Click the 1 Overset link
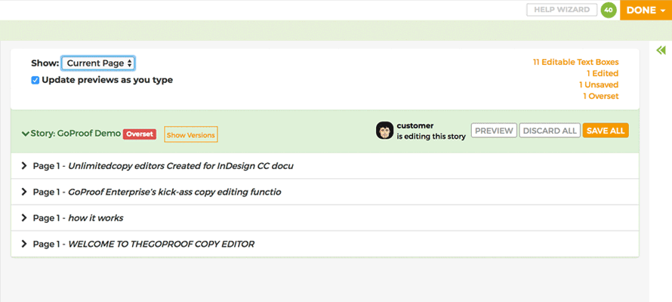This screenshot has height=302, width=672. tap(600, 96)
